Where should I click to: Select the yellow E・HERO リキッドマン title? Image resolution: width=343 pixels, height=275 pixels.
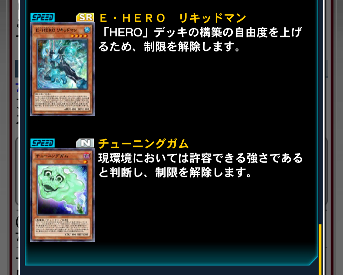pyautogui.click(x=173, y=18)
